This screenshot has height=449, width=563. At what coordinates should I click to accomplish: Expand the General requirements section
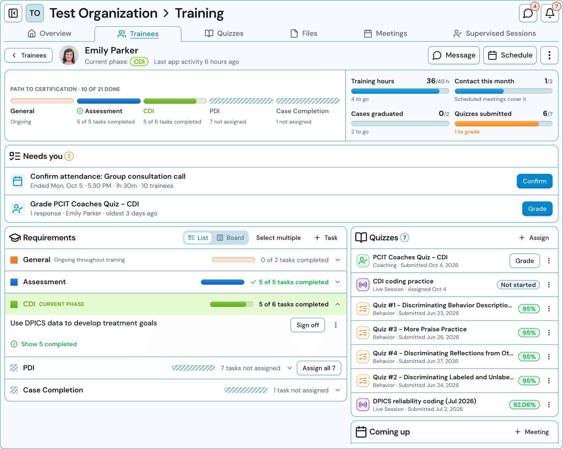tap(337, 260)
